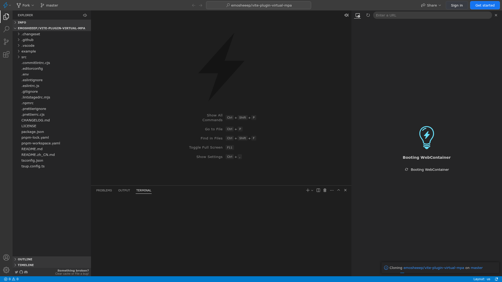Click Layout: us in status bar
502x282 pixels.
click(482, 279)
